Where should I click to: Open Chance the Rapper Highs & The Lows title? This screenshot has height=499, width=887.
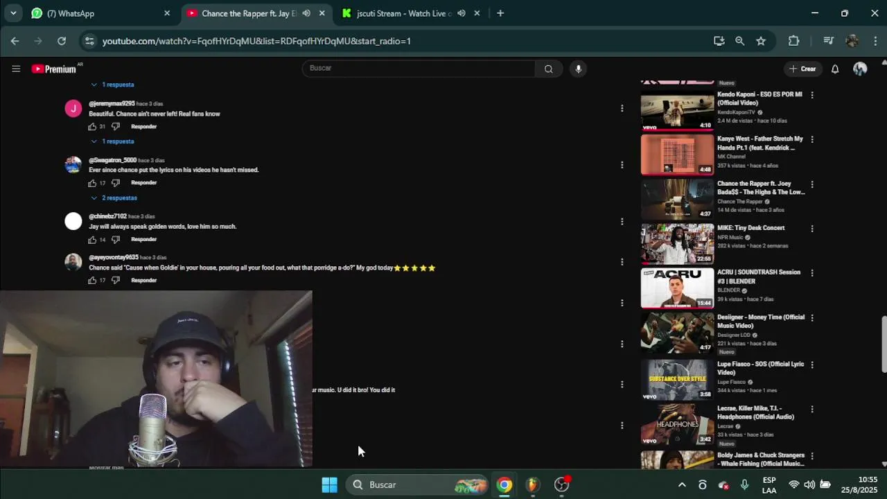(x=761, y=188)
